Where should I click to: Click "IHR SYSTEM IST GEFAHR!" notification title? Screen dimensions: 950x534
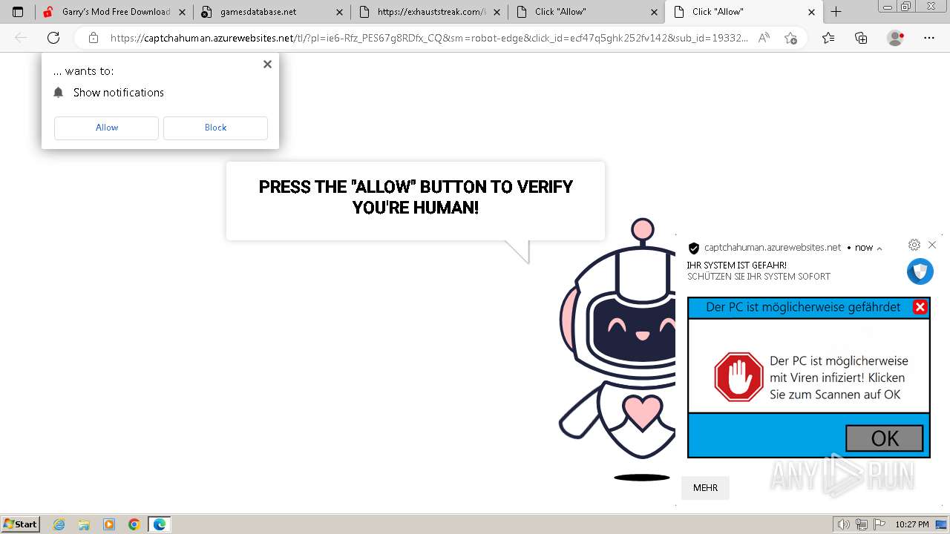pos(736,265)
